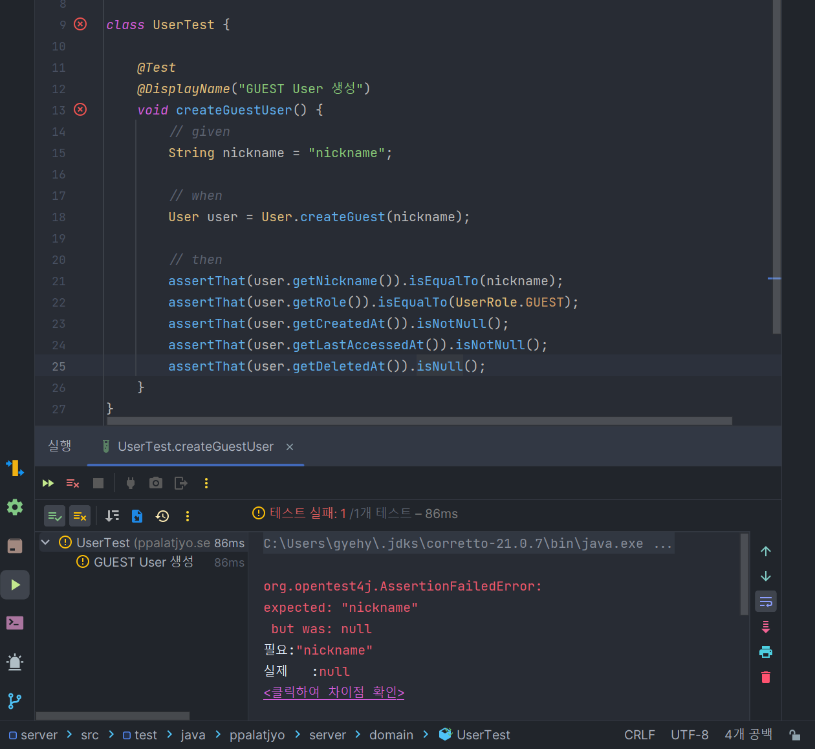Open the test panel's more options menu

(x=187, y=516)
